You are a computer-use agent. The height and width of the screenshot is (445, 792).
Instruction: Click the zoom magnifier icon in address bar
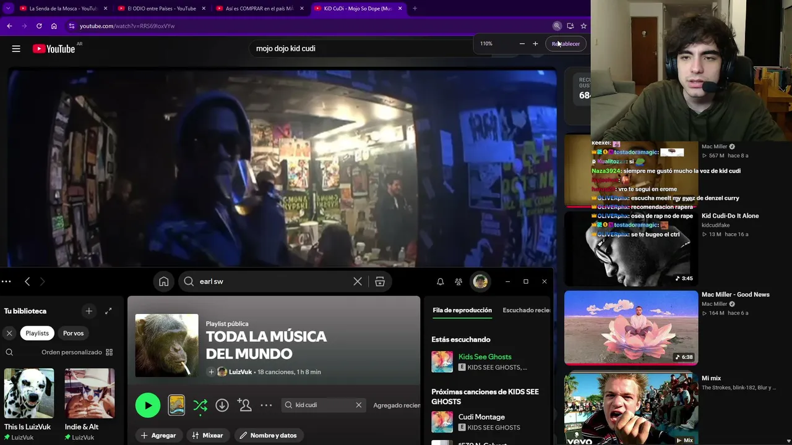coord(557,26)
